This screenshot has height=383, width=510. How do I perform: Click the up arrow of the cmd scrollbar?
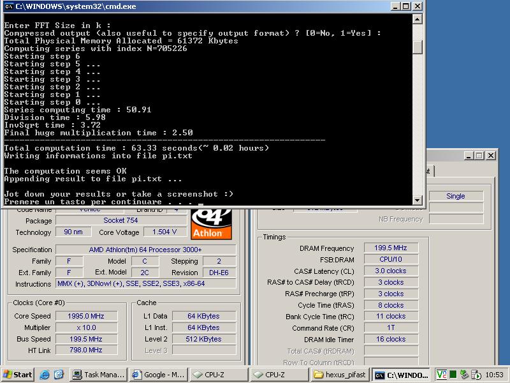tap(418, 19)
